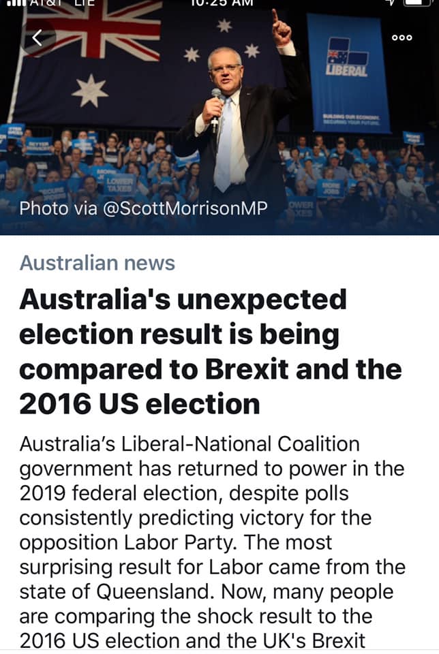Open the @ScottMorrisonMP photo credit
The image size is (439, 654).
click(143, 208)
